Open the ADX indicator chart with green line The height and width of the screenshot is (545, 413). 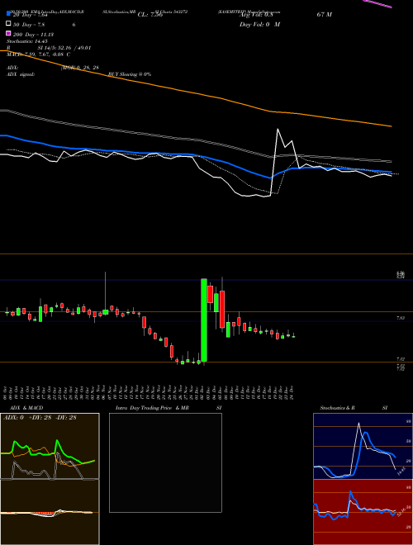coord(50,446)
